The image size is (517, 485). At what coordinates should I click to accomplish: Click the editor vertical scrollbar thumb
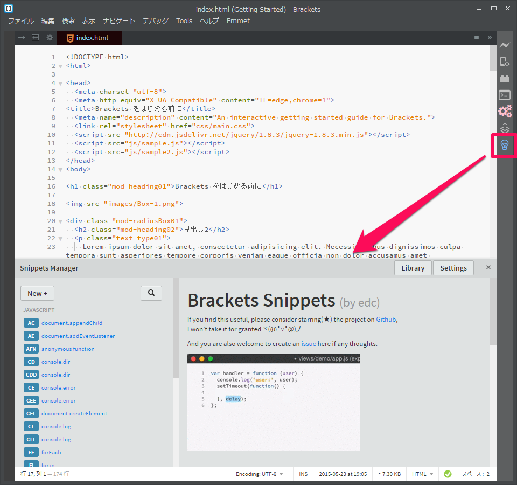pyautogui.click(x=493, y=58)
